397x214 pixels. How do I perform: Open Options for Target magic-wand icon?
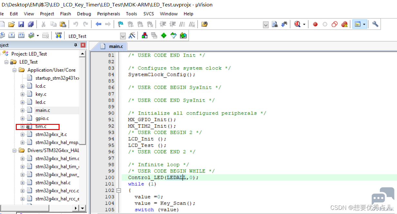pyautogui.click(x=132, y=35)
